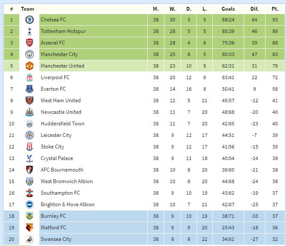Click the Chelsea FC club crest
The width and height of the screenshot is (286, 246).
pos(30,20)
